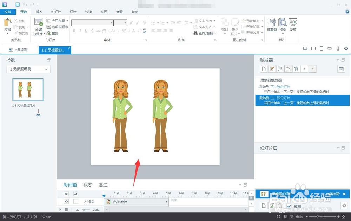
Task: Switch to tablet landscape preview
Action: click(x=313, y=48)
